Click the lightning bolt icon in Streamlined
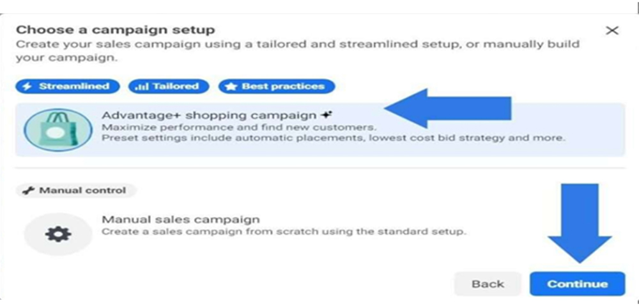This screenshot has width=639, height=306. [x=27, y=86]
